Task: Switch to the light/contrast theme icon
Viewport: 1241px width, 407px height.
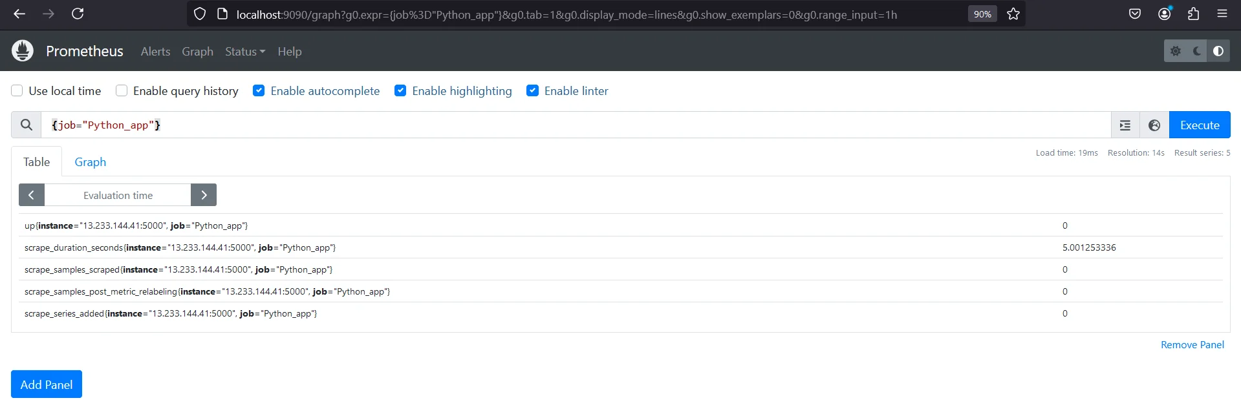Action: pyautogui.click(x=1218, y=51)
